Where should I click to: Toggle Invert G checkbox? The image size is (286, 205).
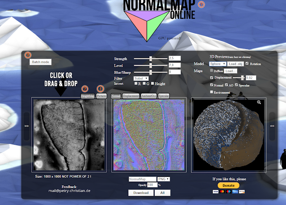144,84
